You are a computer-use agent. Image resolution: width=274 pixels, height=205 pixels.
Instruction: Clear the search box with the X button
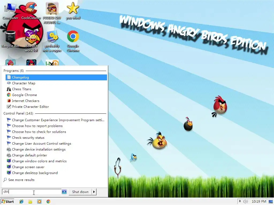pyautogui.click(x=64, y=192)
